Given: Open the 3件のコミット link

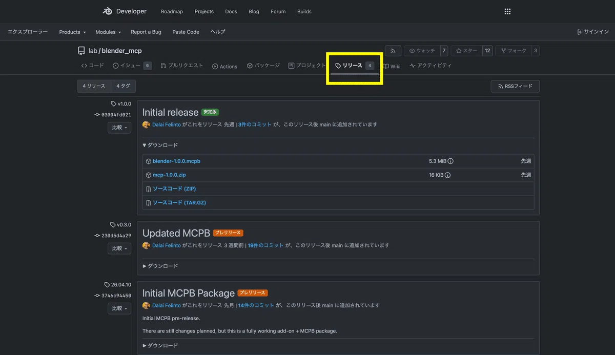Looking at the screenshot, I should (x=255, y=124).
